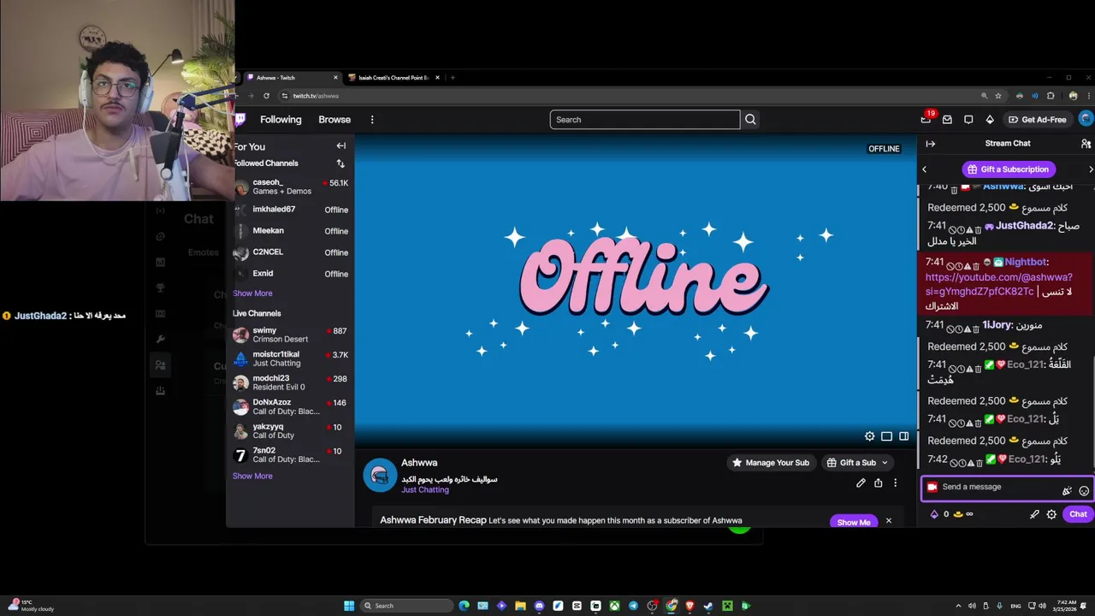Open the channel points crown balance
The height and width of the screenshot is (616, 1095).
[x=963, y=514]
